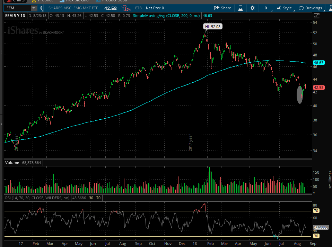The image size is (332, 247).
Task: Click the volume value 68,878,364
Action: [32, 163]
